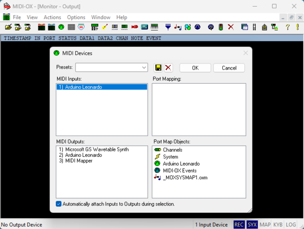This screenshot has height=229, width=304.
Task: Toggle the SYX status bar indicator
Action: click(252, 224)
